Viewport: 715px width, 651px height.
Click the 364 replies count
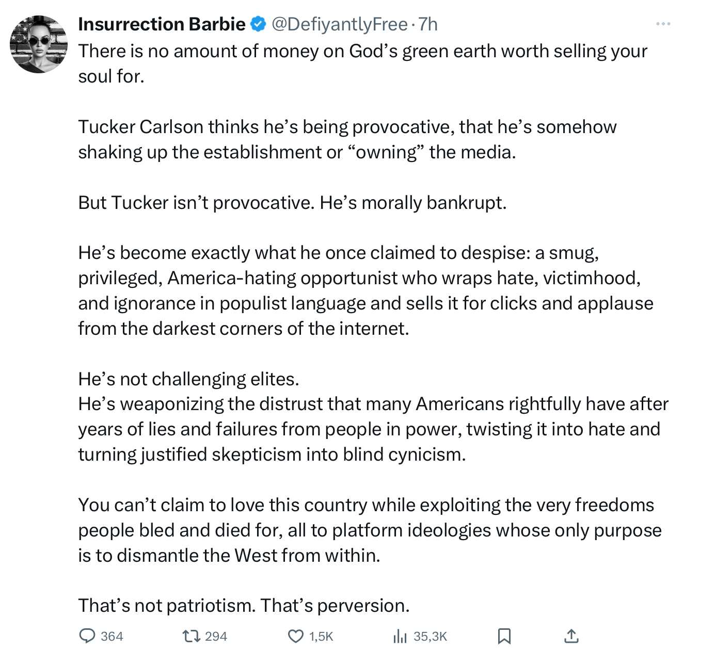pyautogui.click(x=112, y=637)
